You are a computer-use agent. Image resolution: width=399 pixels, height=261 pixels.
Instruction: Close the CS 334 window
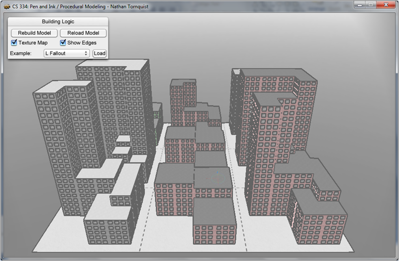386,5
